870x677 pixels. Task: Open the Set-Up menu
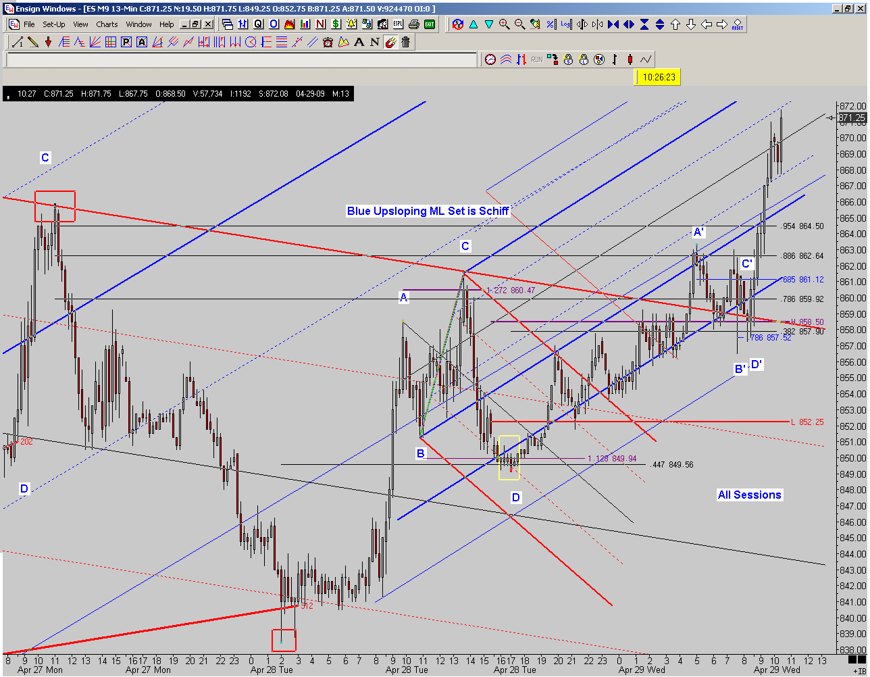(x=54, y=24)
